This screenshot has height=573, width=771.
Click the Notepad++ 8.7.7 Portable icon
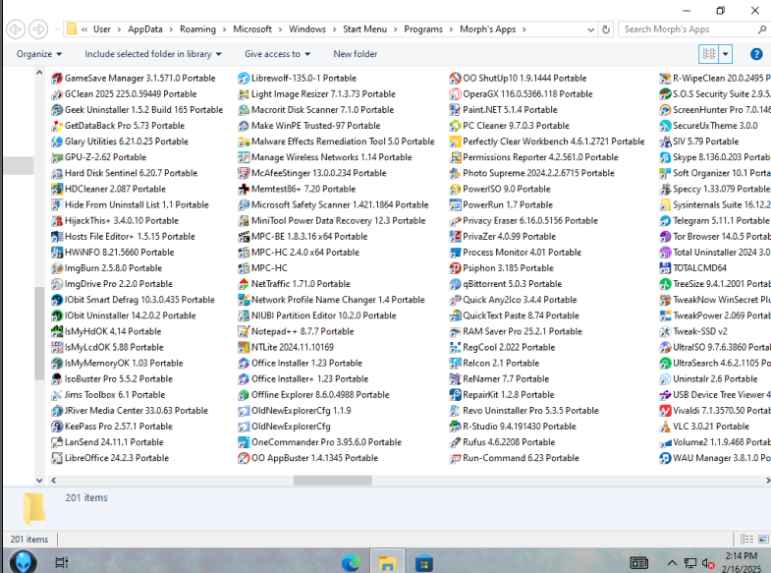click(244, 331)
